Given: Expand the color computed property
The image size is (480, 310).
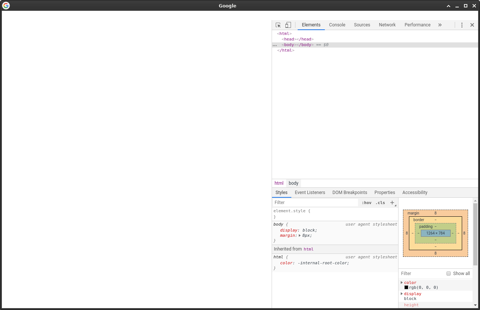Looking at the screenshot, I should click(x=401, y=282).
